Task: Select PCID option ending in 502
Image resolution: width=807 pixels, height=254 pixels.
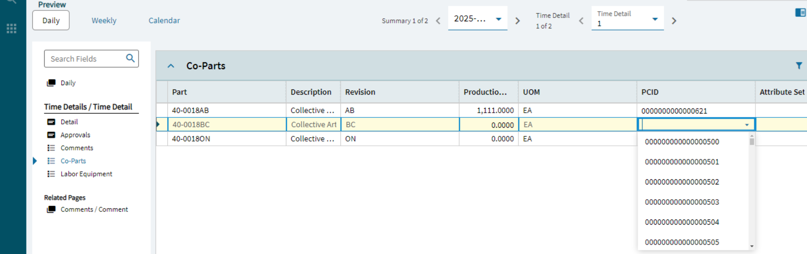Action: (x=682, y=182)
